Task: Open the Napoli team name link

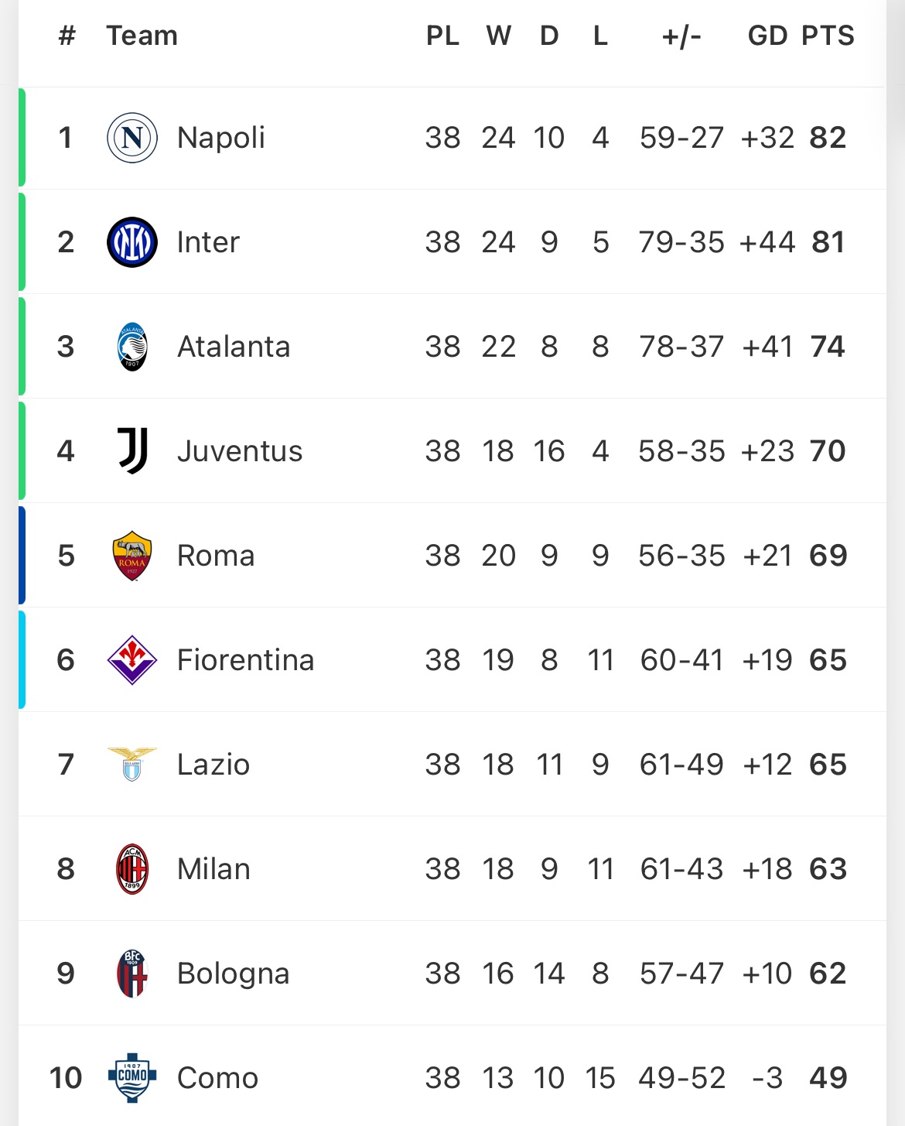Action: 221,138
